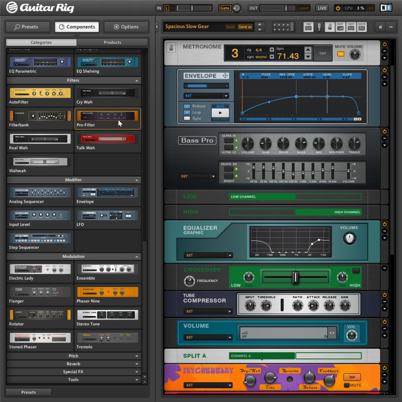Select the EQ Shelving component
This screenshot has width=402, height=402.
[x=108, y=65]
